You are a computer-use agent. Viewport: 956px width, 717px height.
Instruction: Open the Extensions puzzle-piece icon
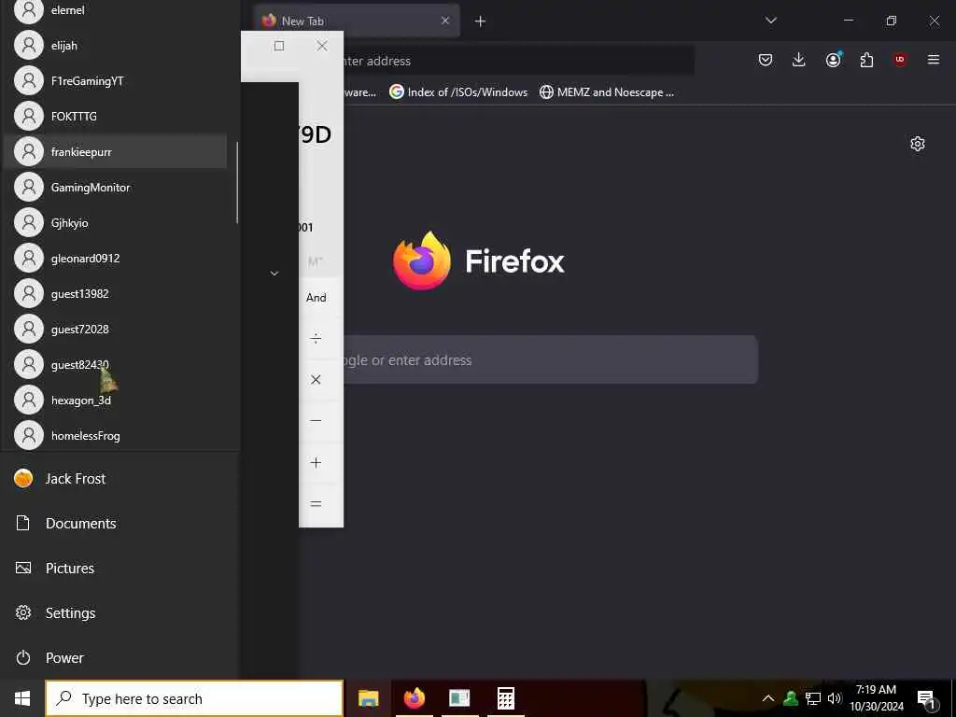[x=866, y=60]
